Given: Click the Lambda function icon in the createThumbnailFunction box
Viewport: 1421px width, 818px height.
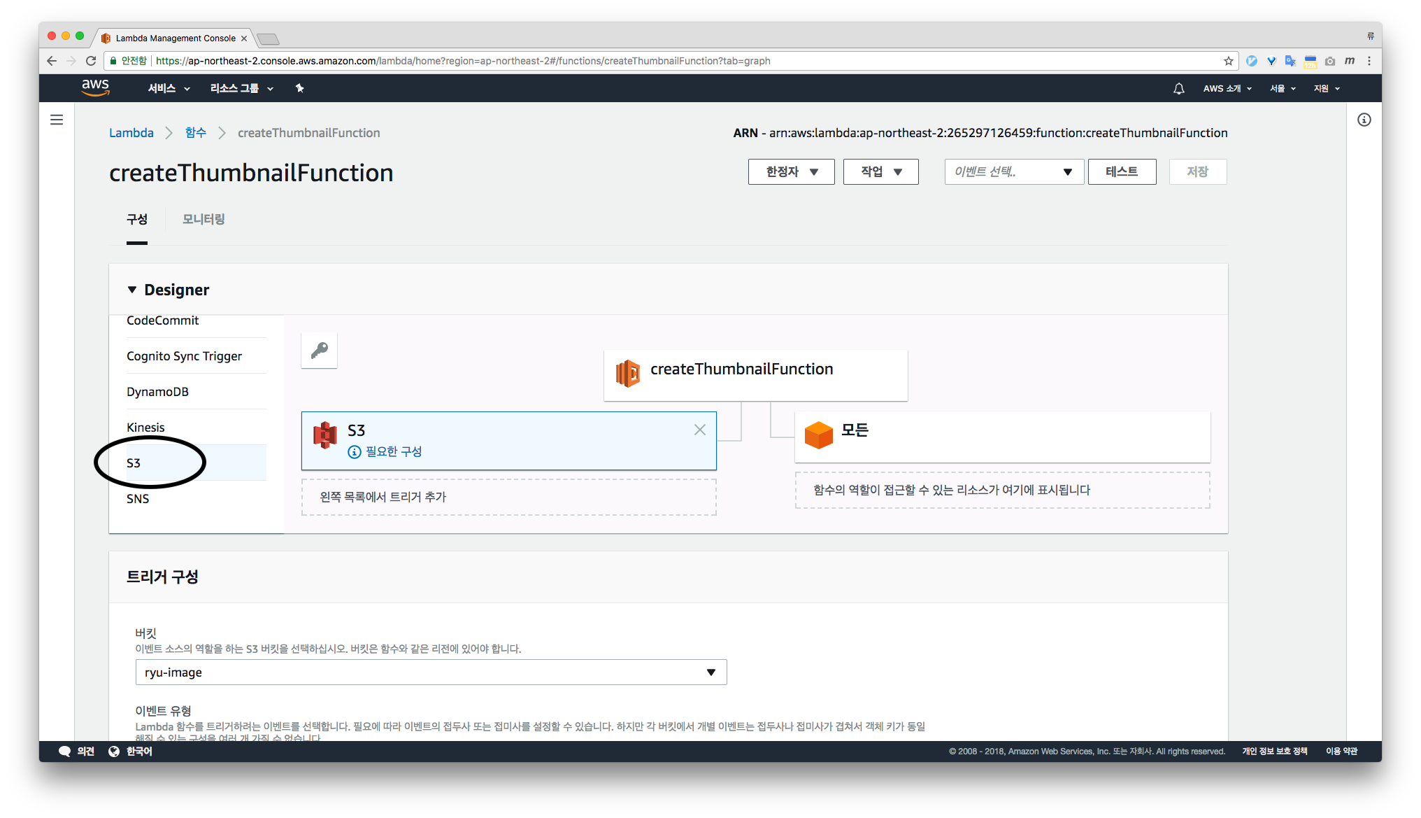Looking at the screenshot, I should [x=627, y=373].
